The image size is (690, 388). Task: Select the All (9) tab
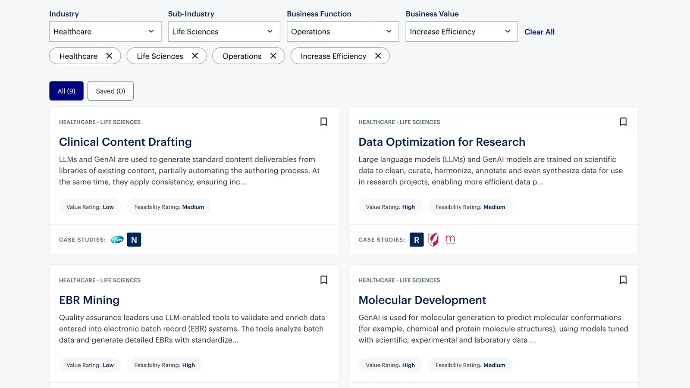pos(66,91)
